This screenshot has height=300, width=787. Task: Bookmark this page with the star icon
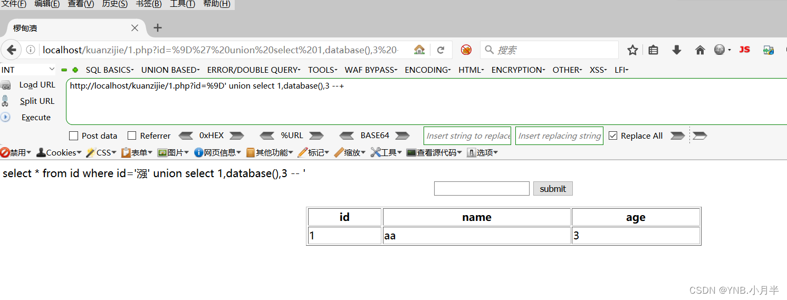click(x=633, y=50)
